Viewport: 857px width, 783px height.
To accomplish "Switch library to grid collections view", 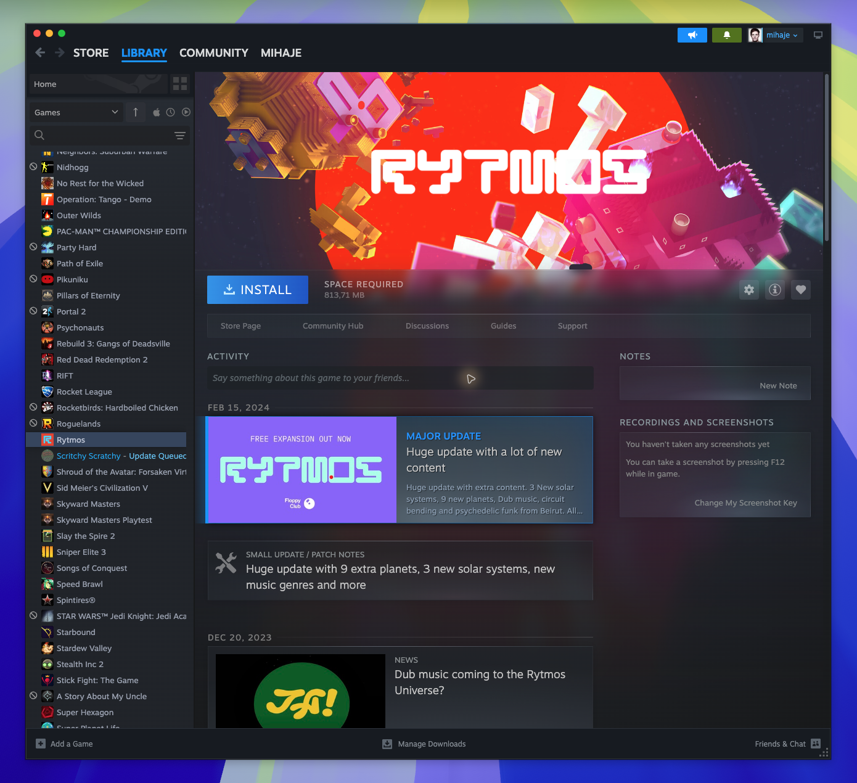I will pos(180,84).
